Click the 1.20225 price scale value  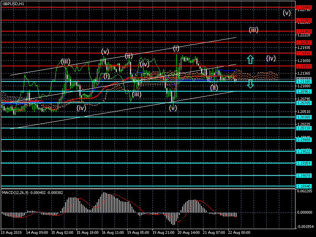coord(304,124)
